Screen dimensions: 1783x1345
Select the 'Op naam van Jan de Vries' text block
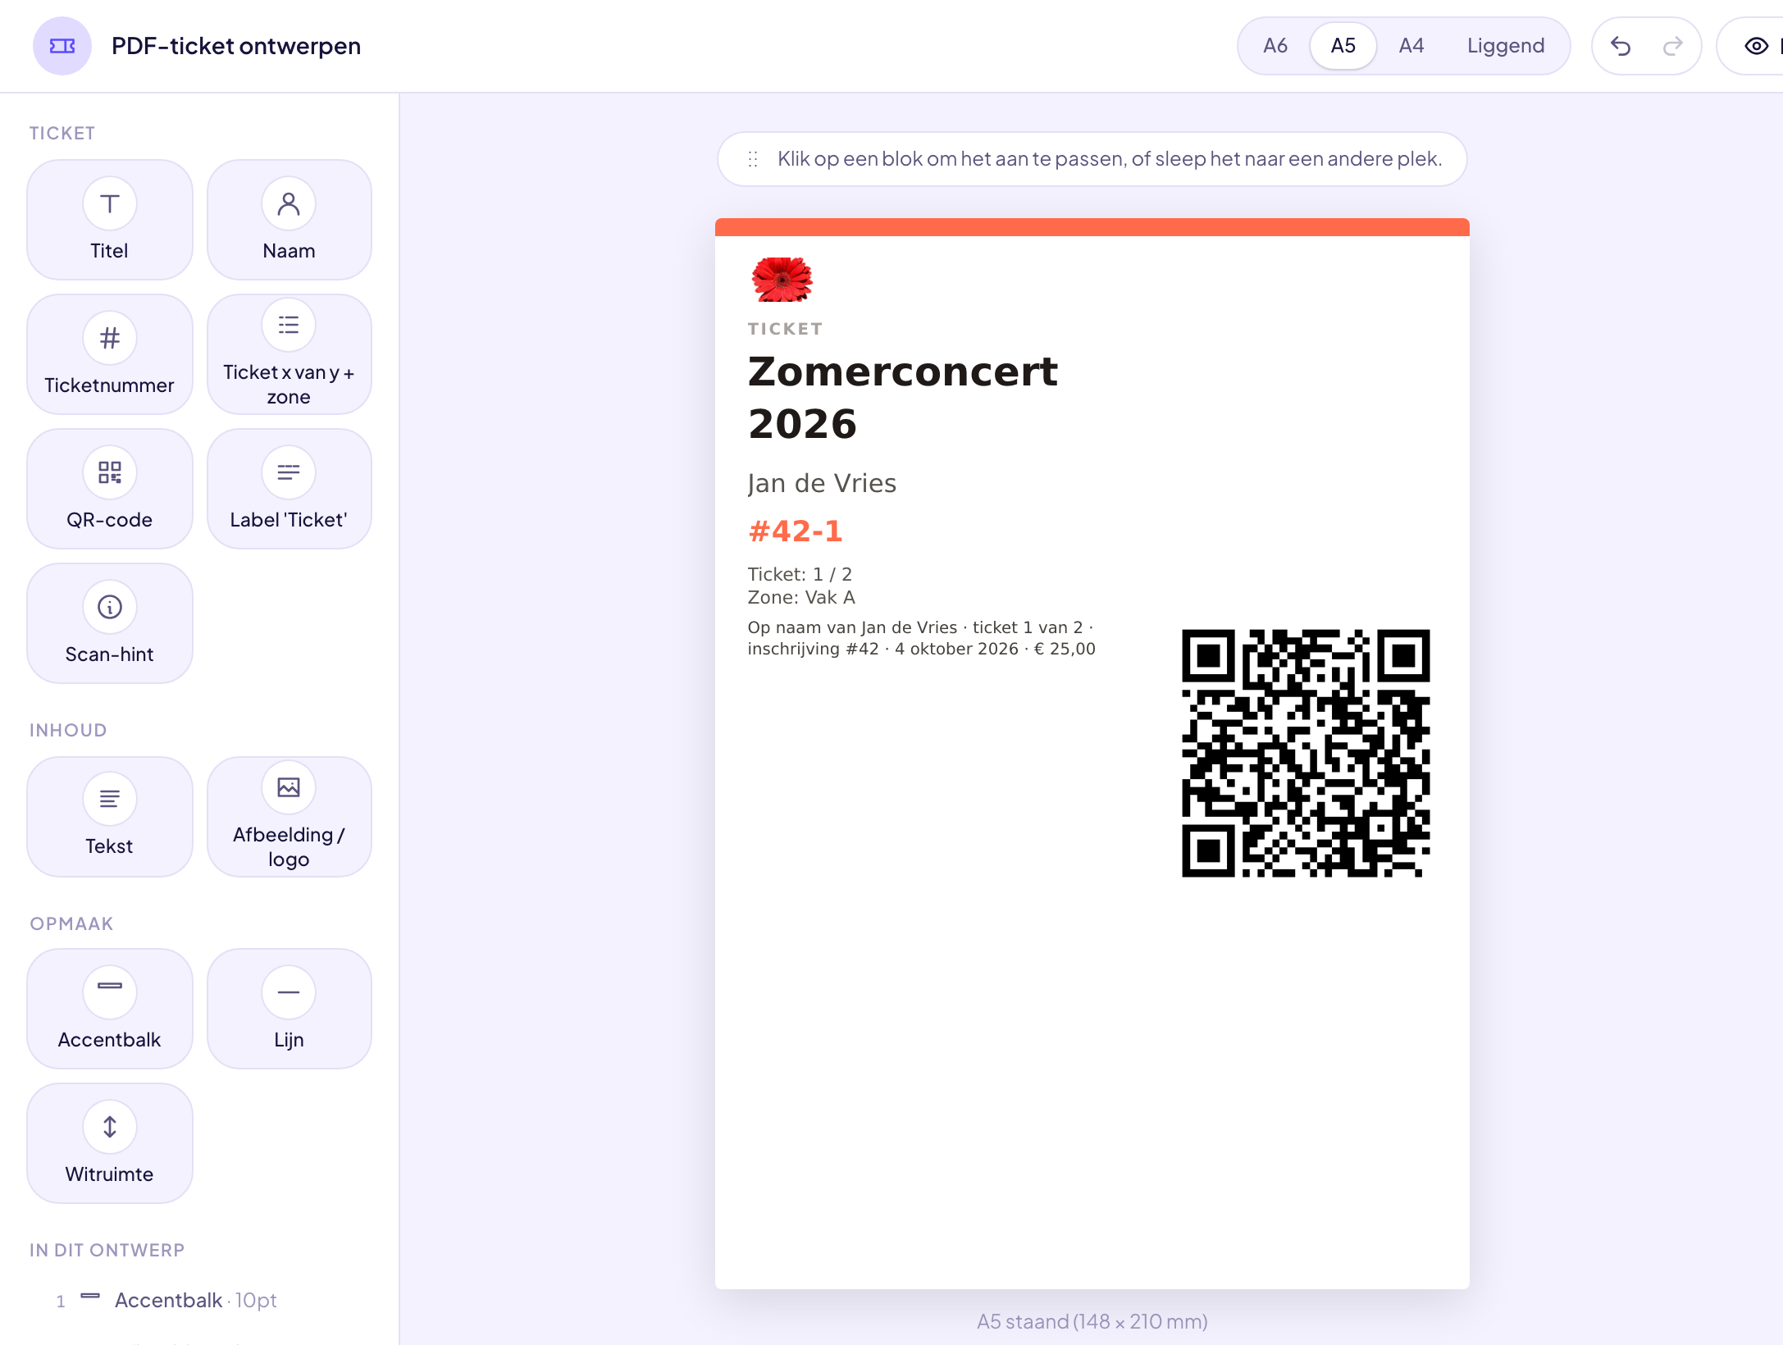tap(921, 638)
